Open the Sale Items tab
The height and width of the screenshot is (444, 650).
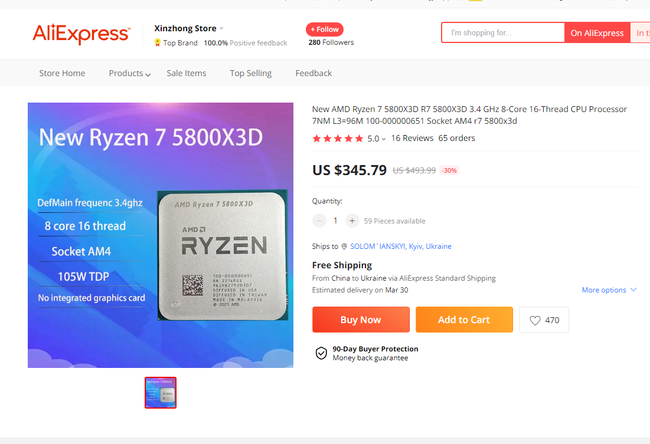point(187,73)
